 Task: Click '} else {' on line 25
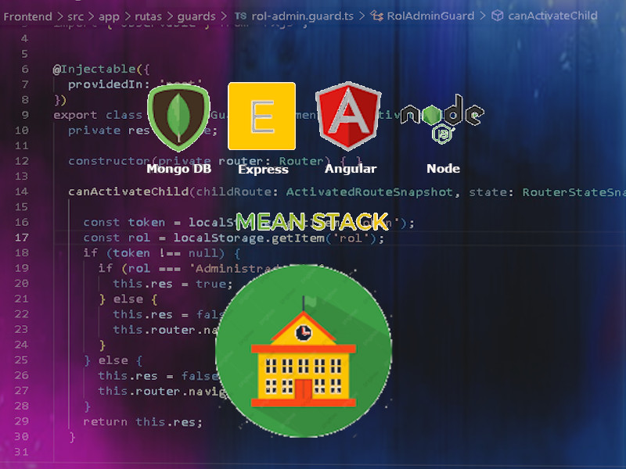click(113, 360)
